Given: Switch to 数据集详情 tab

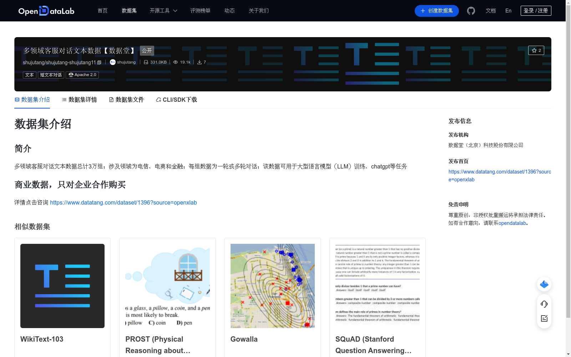Looking at the screenshot, I should 79,100.
